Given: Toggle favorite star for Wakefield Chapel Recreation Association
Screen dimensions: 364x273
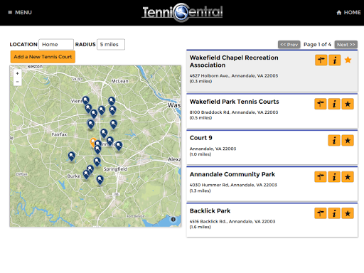Looking at the screenshot, I should click(348, 60).
